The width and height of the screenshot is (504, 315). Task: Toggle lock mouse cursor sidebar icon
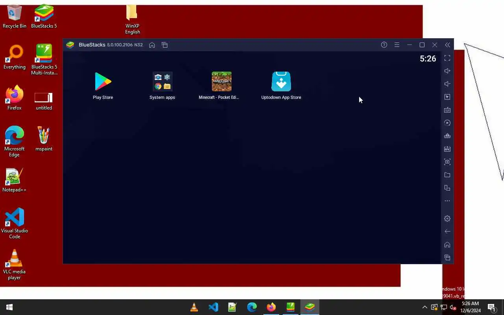click(x=447, y=97)
